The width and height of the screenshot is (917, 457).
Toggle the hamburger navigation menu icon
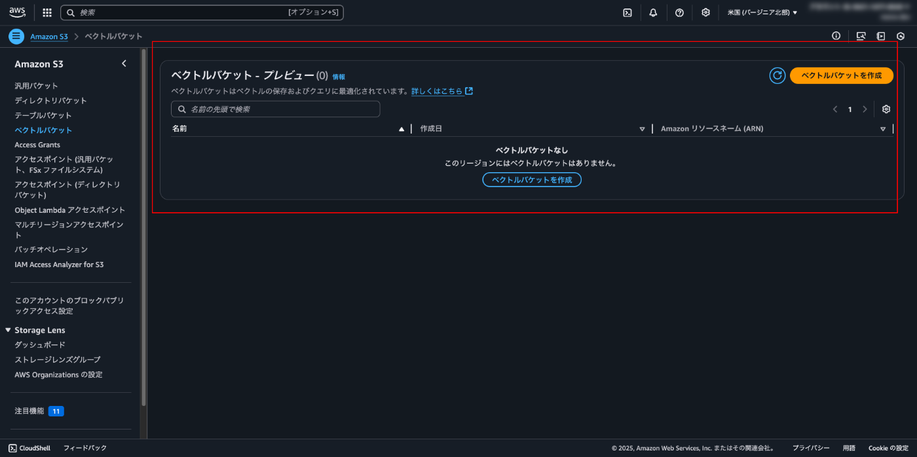pyautogui.click(x=16, y=36)
